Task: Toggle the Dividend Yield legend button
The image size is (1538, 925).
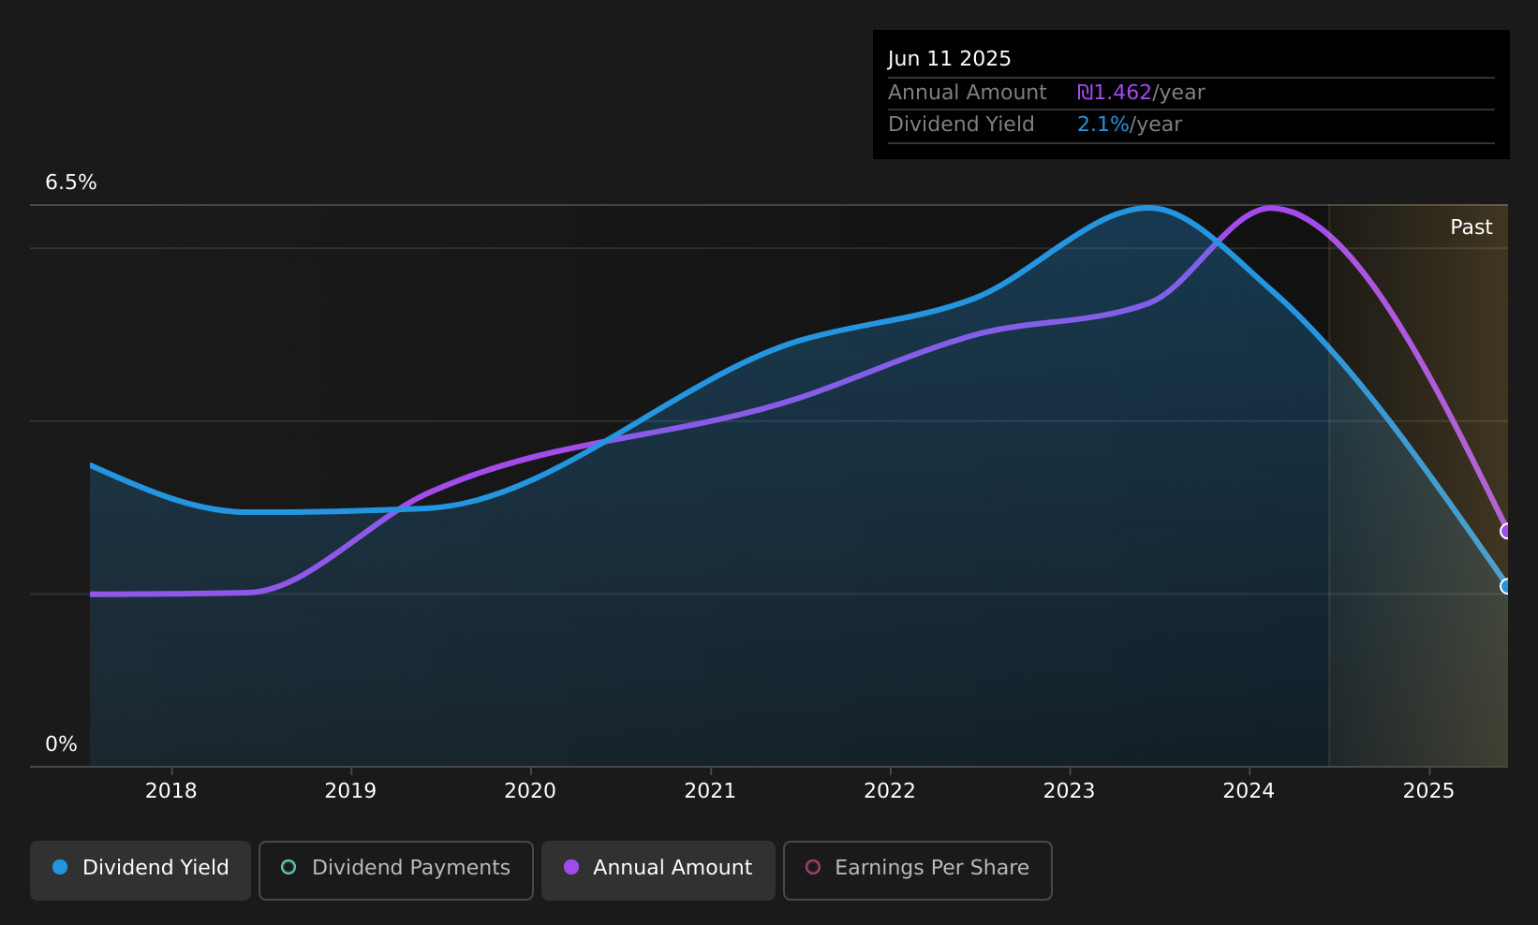Action: 140,870
